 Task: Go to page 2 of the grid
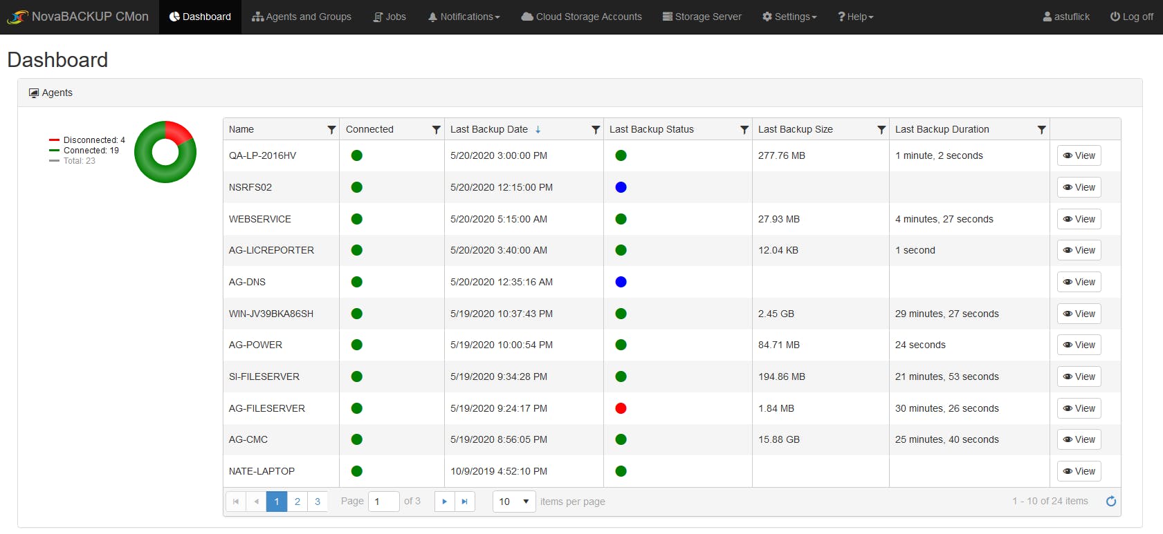click(x=297, y=502)
